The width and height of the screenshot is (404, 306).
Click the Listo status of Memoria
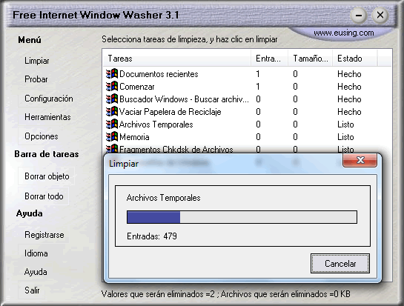[x=345, y=137]
